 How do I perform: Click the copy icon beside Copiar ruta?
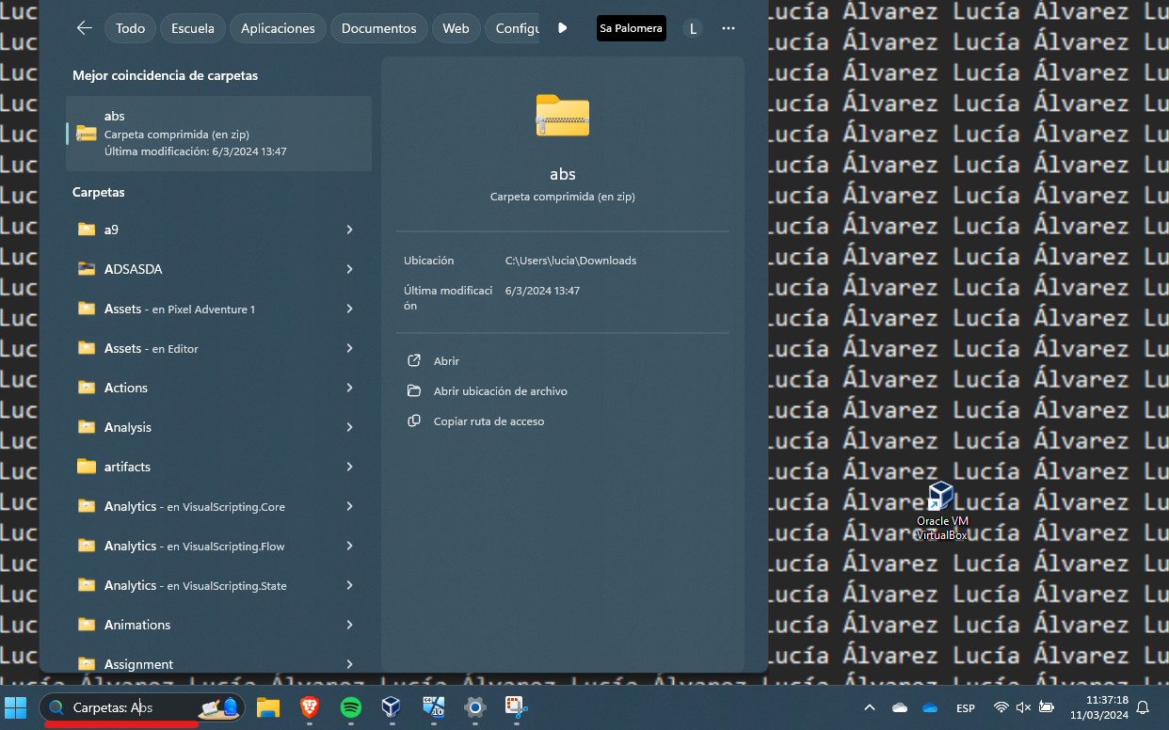click(x=414, y=421)
